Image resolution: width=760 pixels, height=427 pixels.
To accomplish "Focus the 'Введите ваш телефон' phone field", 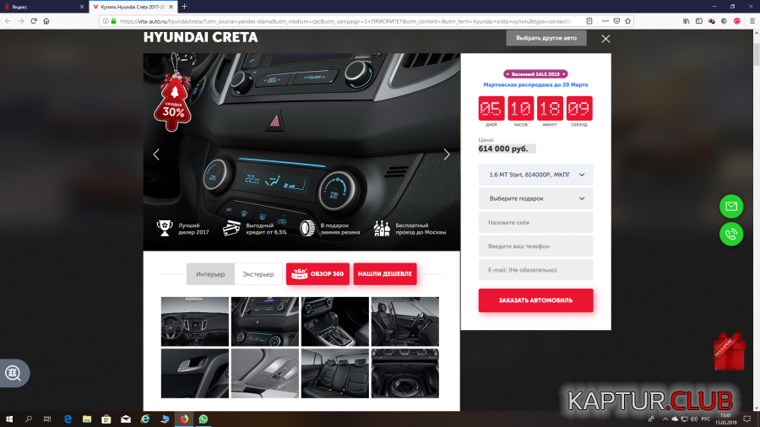I will (x=535, y=246).
